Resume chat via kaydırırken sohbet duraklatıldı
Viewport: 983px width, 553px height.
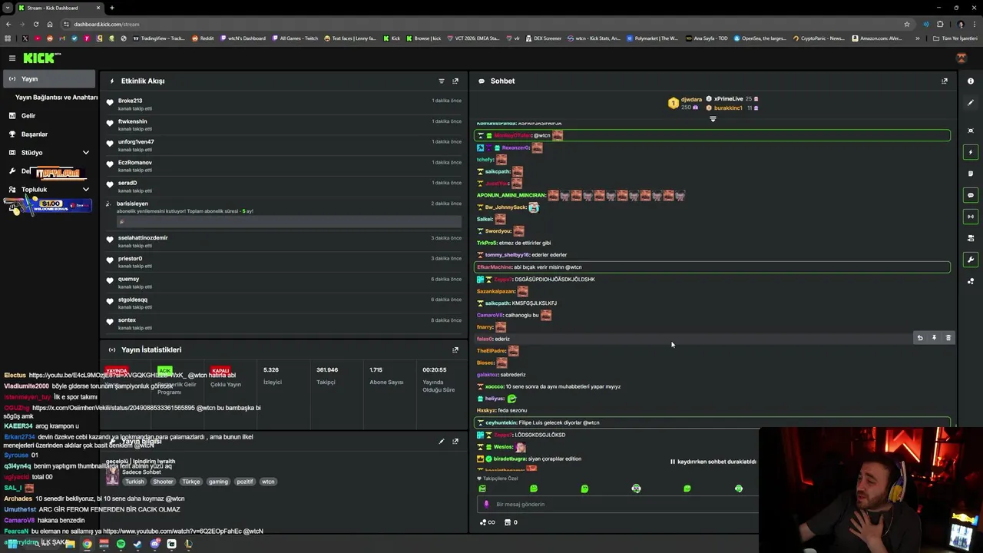[713, 462]
